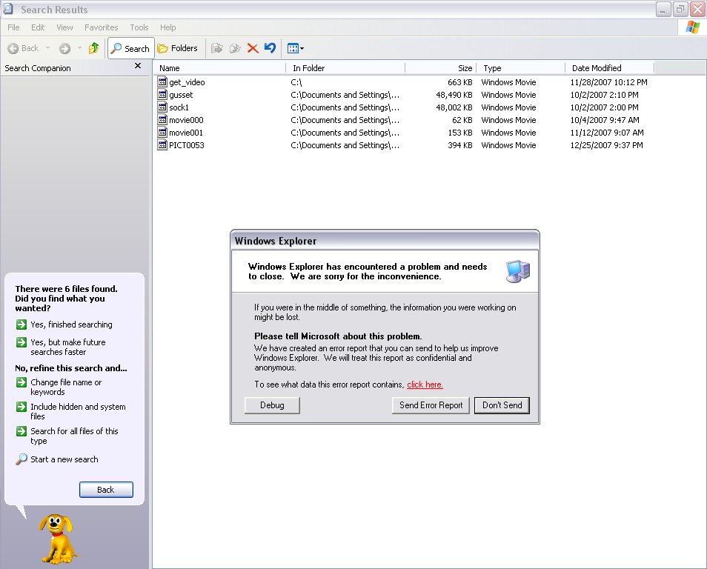Select the file name get_video
Screen dimensions: 707x569
tap(187, 82)
